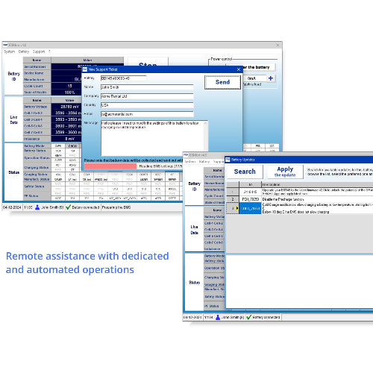Click the Search button in Battery Updates
The width and height of the screenshot is (373, 373).
coord(245,172)
